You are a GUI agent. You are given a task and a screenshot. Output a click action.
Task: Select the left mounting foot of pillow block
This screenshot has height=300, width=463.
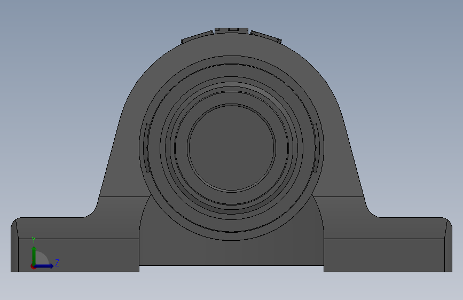(75, 245)
